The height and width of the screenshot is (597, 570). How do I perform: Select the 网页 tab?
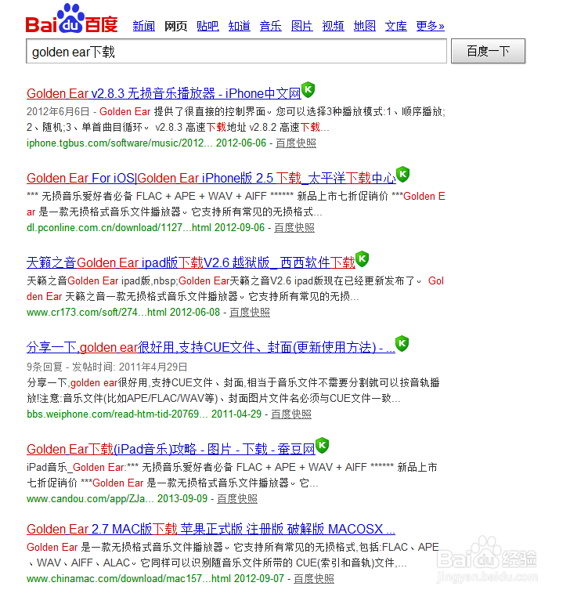coord(176,26)
